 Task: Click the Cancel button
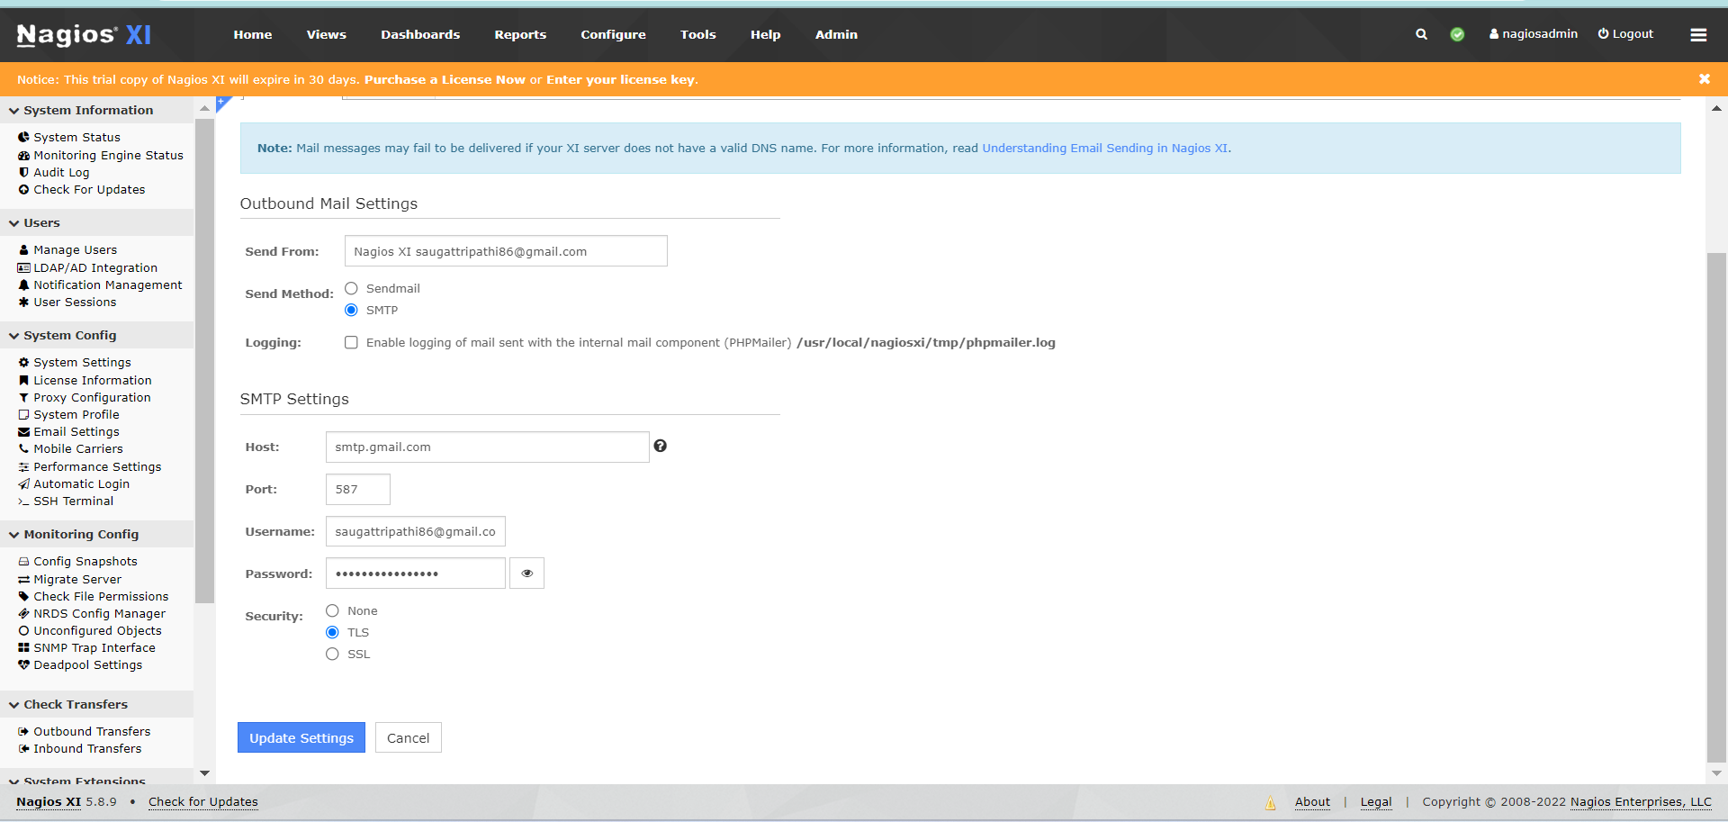point(409,737)
